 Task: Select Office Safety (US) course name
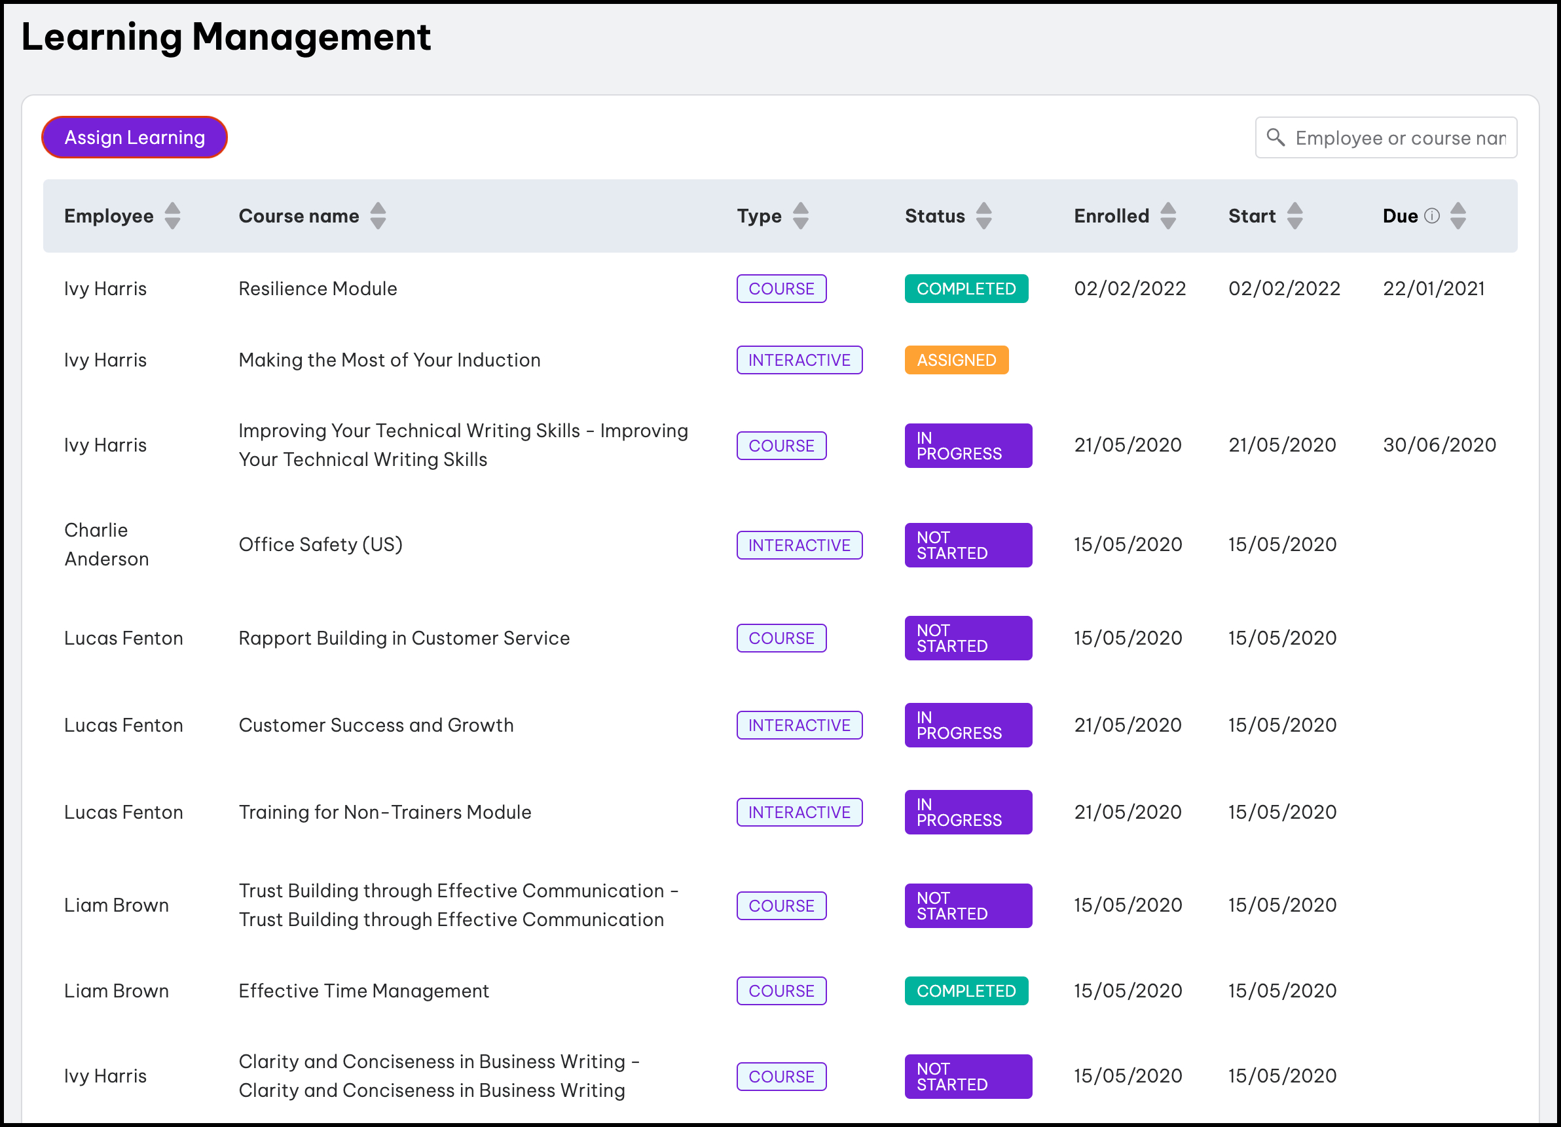[320, 545]
